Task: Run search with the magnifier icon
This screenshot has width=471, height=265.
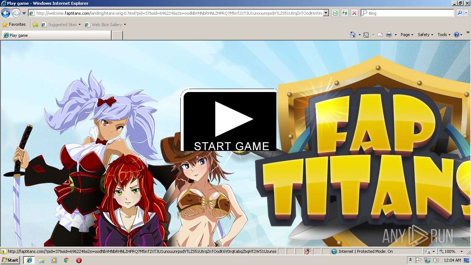Action: (x=459, y=13)
